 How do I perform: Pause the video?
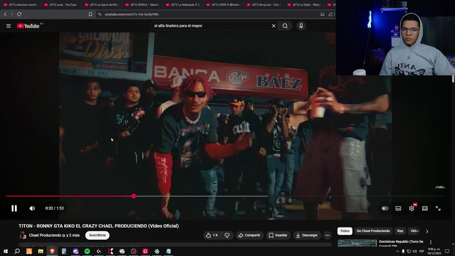point(14,208)
